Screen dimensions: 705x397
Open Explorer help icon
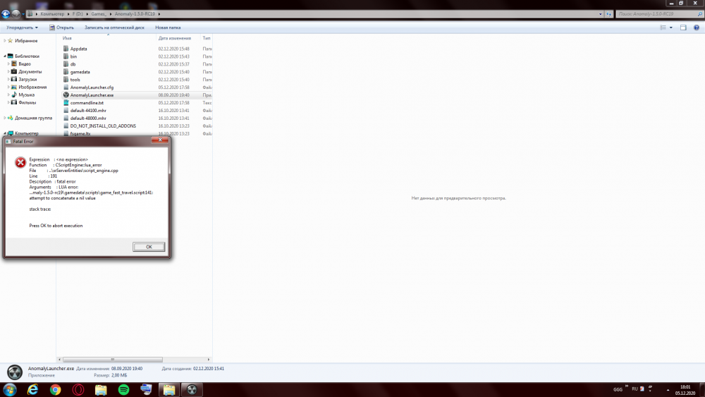(x=696, y=28)
